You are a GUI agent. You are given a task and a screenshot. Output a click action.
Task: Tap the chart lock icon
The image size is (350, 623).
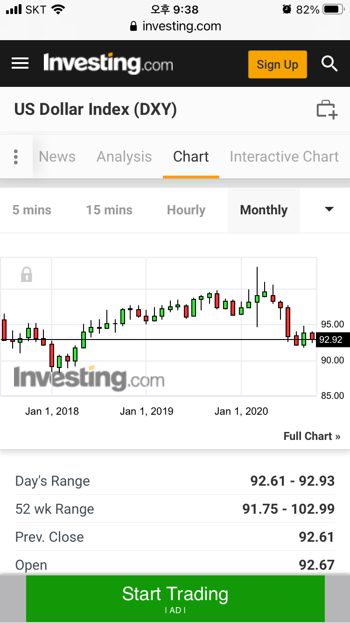27,275
